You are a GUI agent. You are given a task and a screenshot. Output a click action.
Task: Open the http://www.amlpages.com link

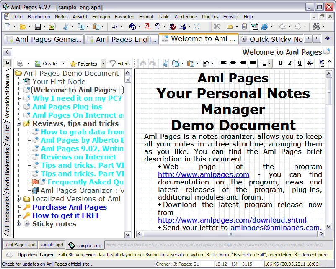tap(203, 174)
